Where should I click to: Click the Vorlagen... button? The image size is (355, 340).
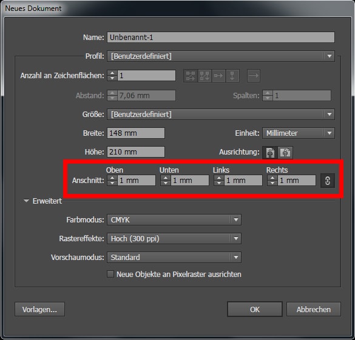pyautogui.click(x=39, y=309)
